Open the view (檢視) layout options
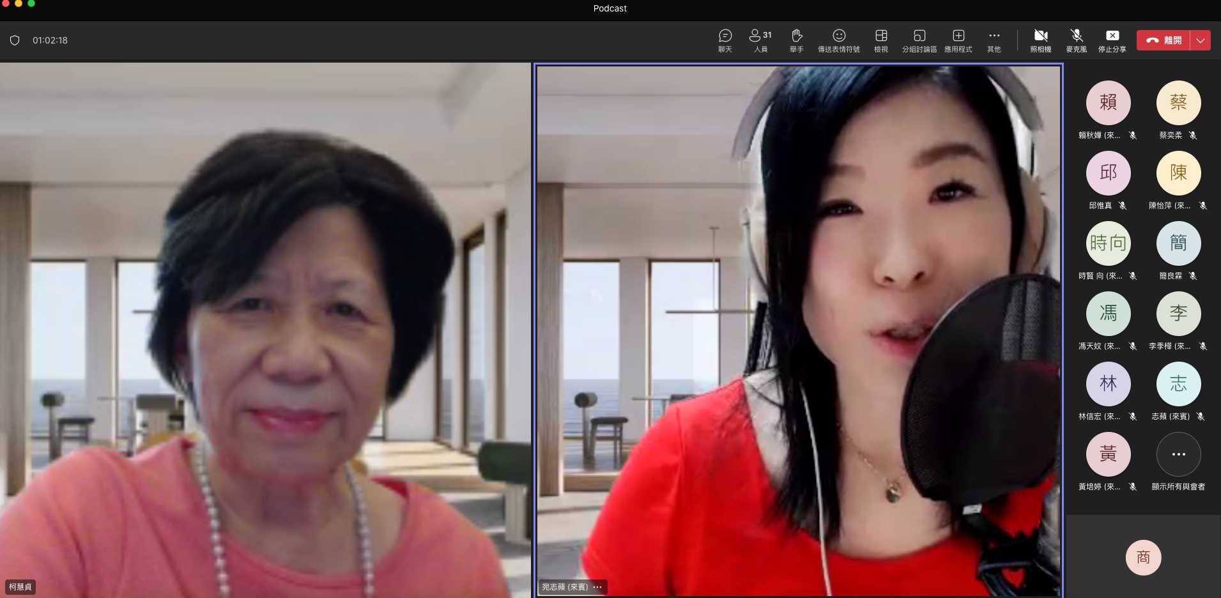Screen dimensions: 1221x598 [x=881, y=40]
